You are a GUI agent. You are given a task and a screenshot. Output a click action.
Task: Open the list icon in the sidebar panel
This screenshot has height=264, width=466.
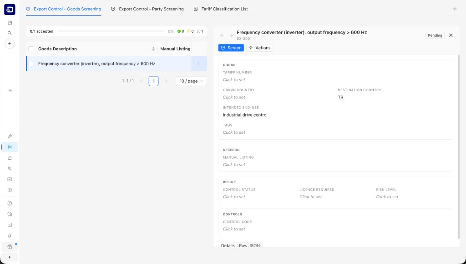pos(10,90)
